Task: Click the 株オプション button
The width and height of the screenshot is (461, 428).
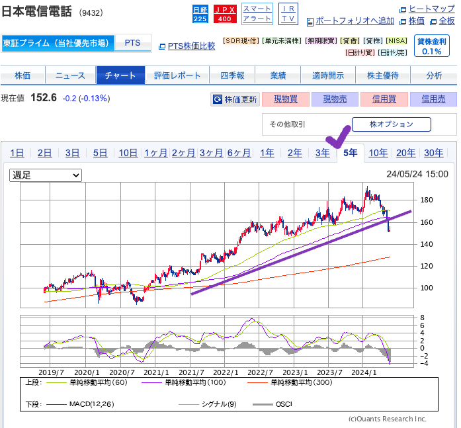Action: [392, 124]
